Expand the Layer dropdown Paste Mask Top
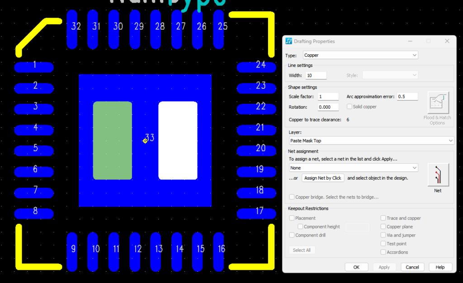 click(371, 141)
